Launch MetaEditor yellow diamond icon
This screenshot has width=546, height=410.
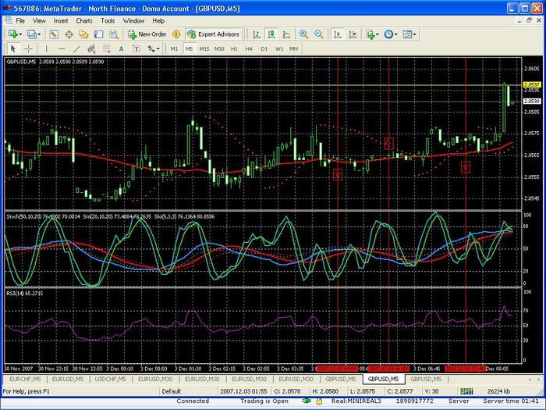coord(176,34)
